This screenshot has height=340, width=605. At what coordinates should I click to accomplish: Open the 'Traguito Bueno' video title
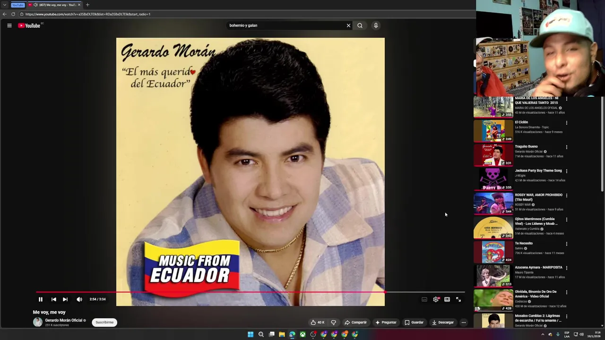pyautogui.click(x=527, y=146)
